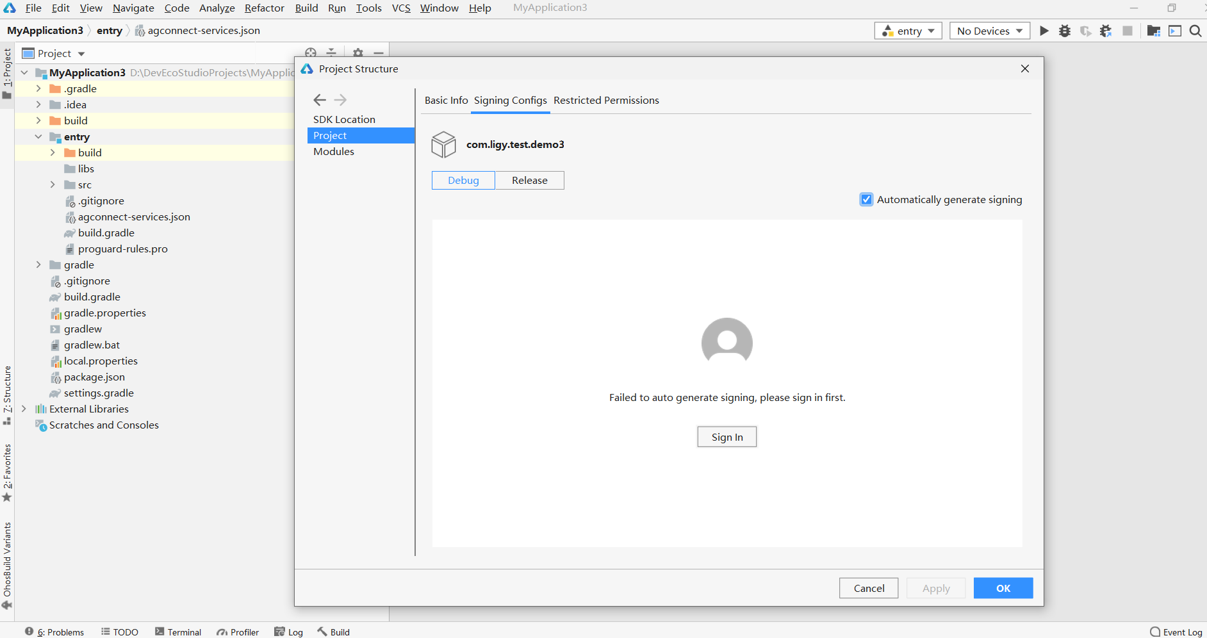Viewport: 1207px width, 638px height.
Task: Run the app with the play icon
Action: 1044,31
